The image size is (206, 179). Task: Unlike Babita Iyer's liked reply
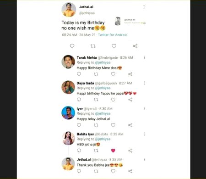coord(113,151)
